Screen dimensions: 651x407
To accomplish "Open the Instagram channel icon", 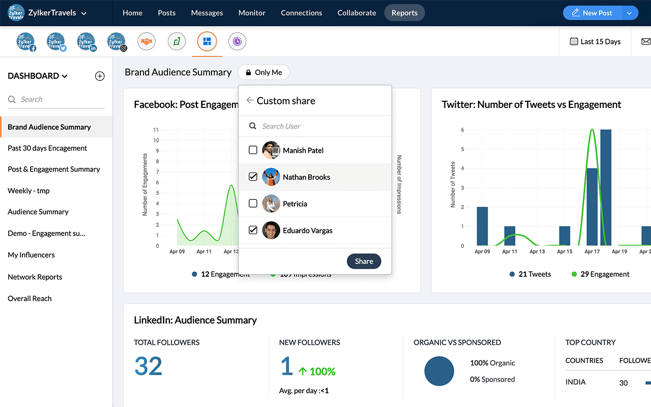I will (116, 42).
